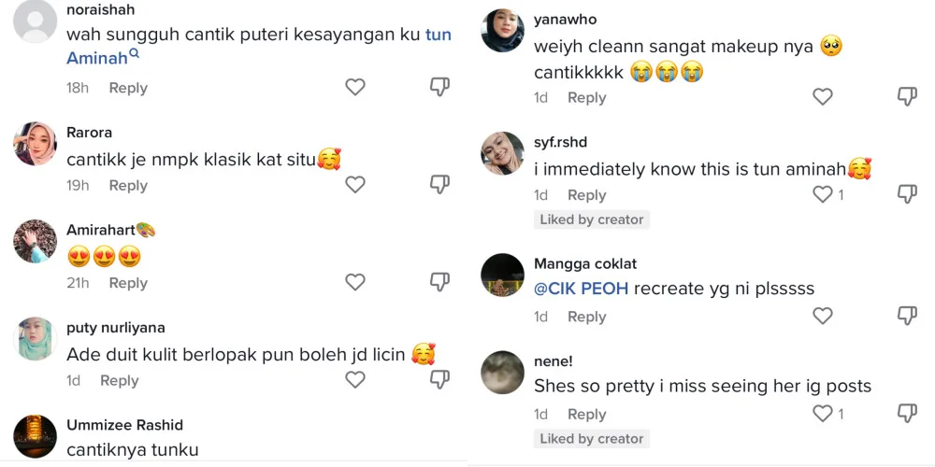Open Ummizee Rashid's username profile
The width and height of the screenshot is (935, 467).
124,425
